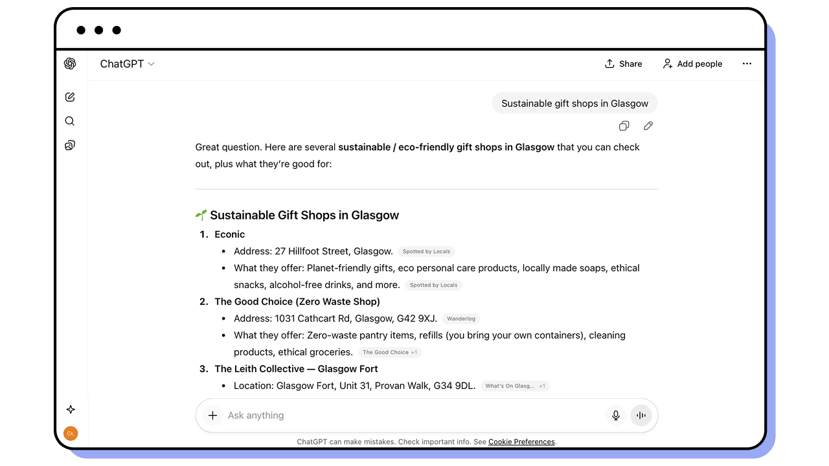Open the Cookie Preferences link
The image size is (829, 466).
[x=521, y=441]
